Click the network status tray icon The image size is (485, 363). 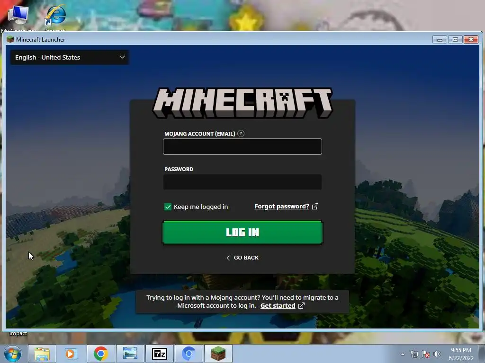click(414, 354)
